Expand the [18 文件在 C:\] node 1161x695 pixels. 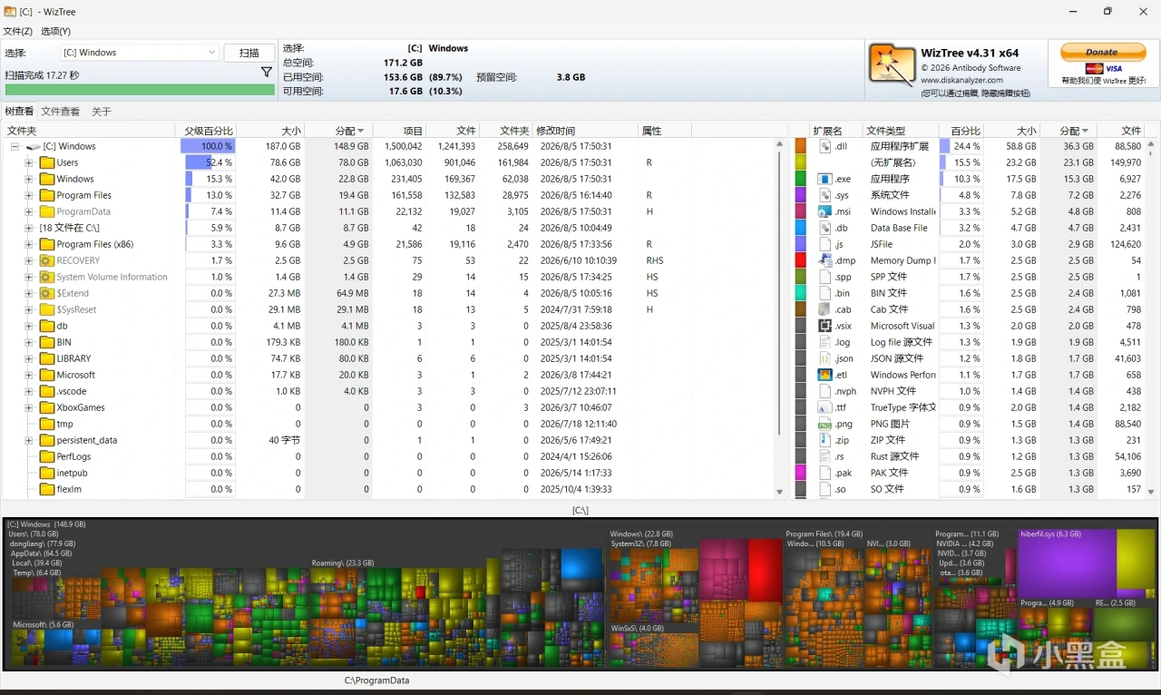pos(29,228)
